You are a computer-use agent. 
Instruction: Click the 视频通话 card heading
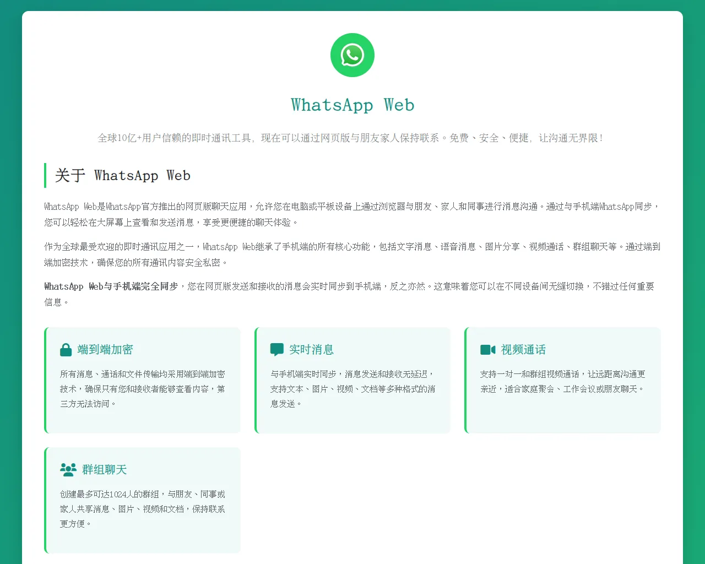point(523,350)
